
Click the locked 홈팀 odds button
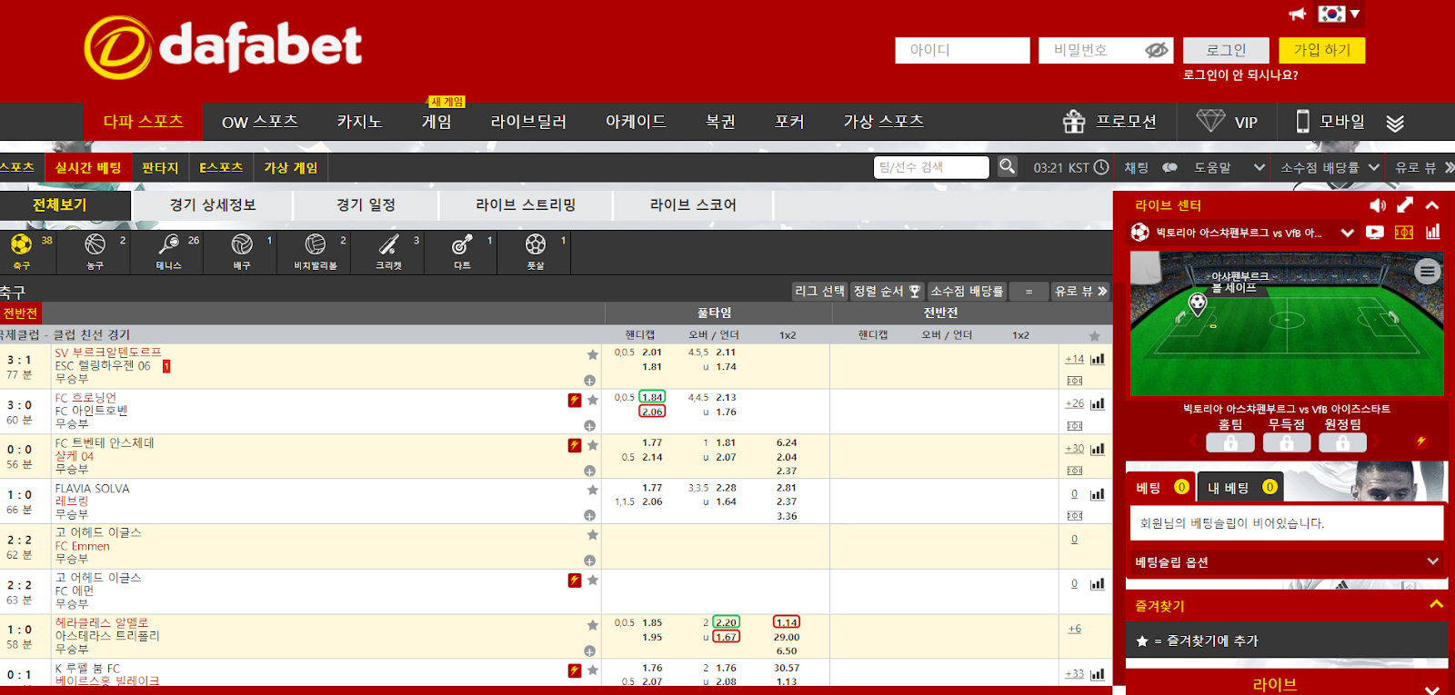pos(1230,442)
